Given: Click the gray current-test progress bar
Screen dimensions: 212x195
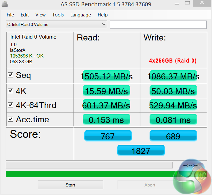Looking at the screenshot, I should click(89, 165).
